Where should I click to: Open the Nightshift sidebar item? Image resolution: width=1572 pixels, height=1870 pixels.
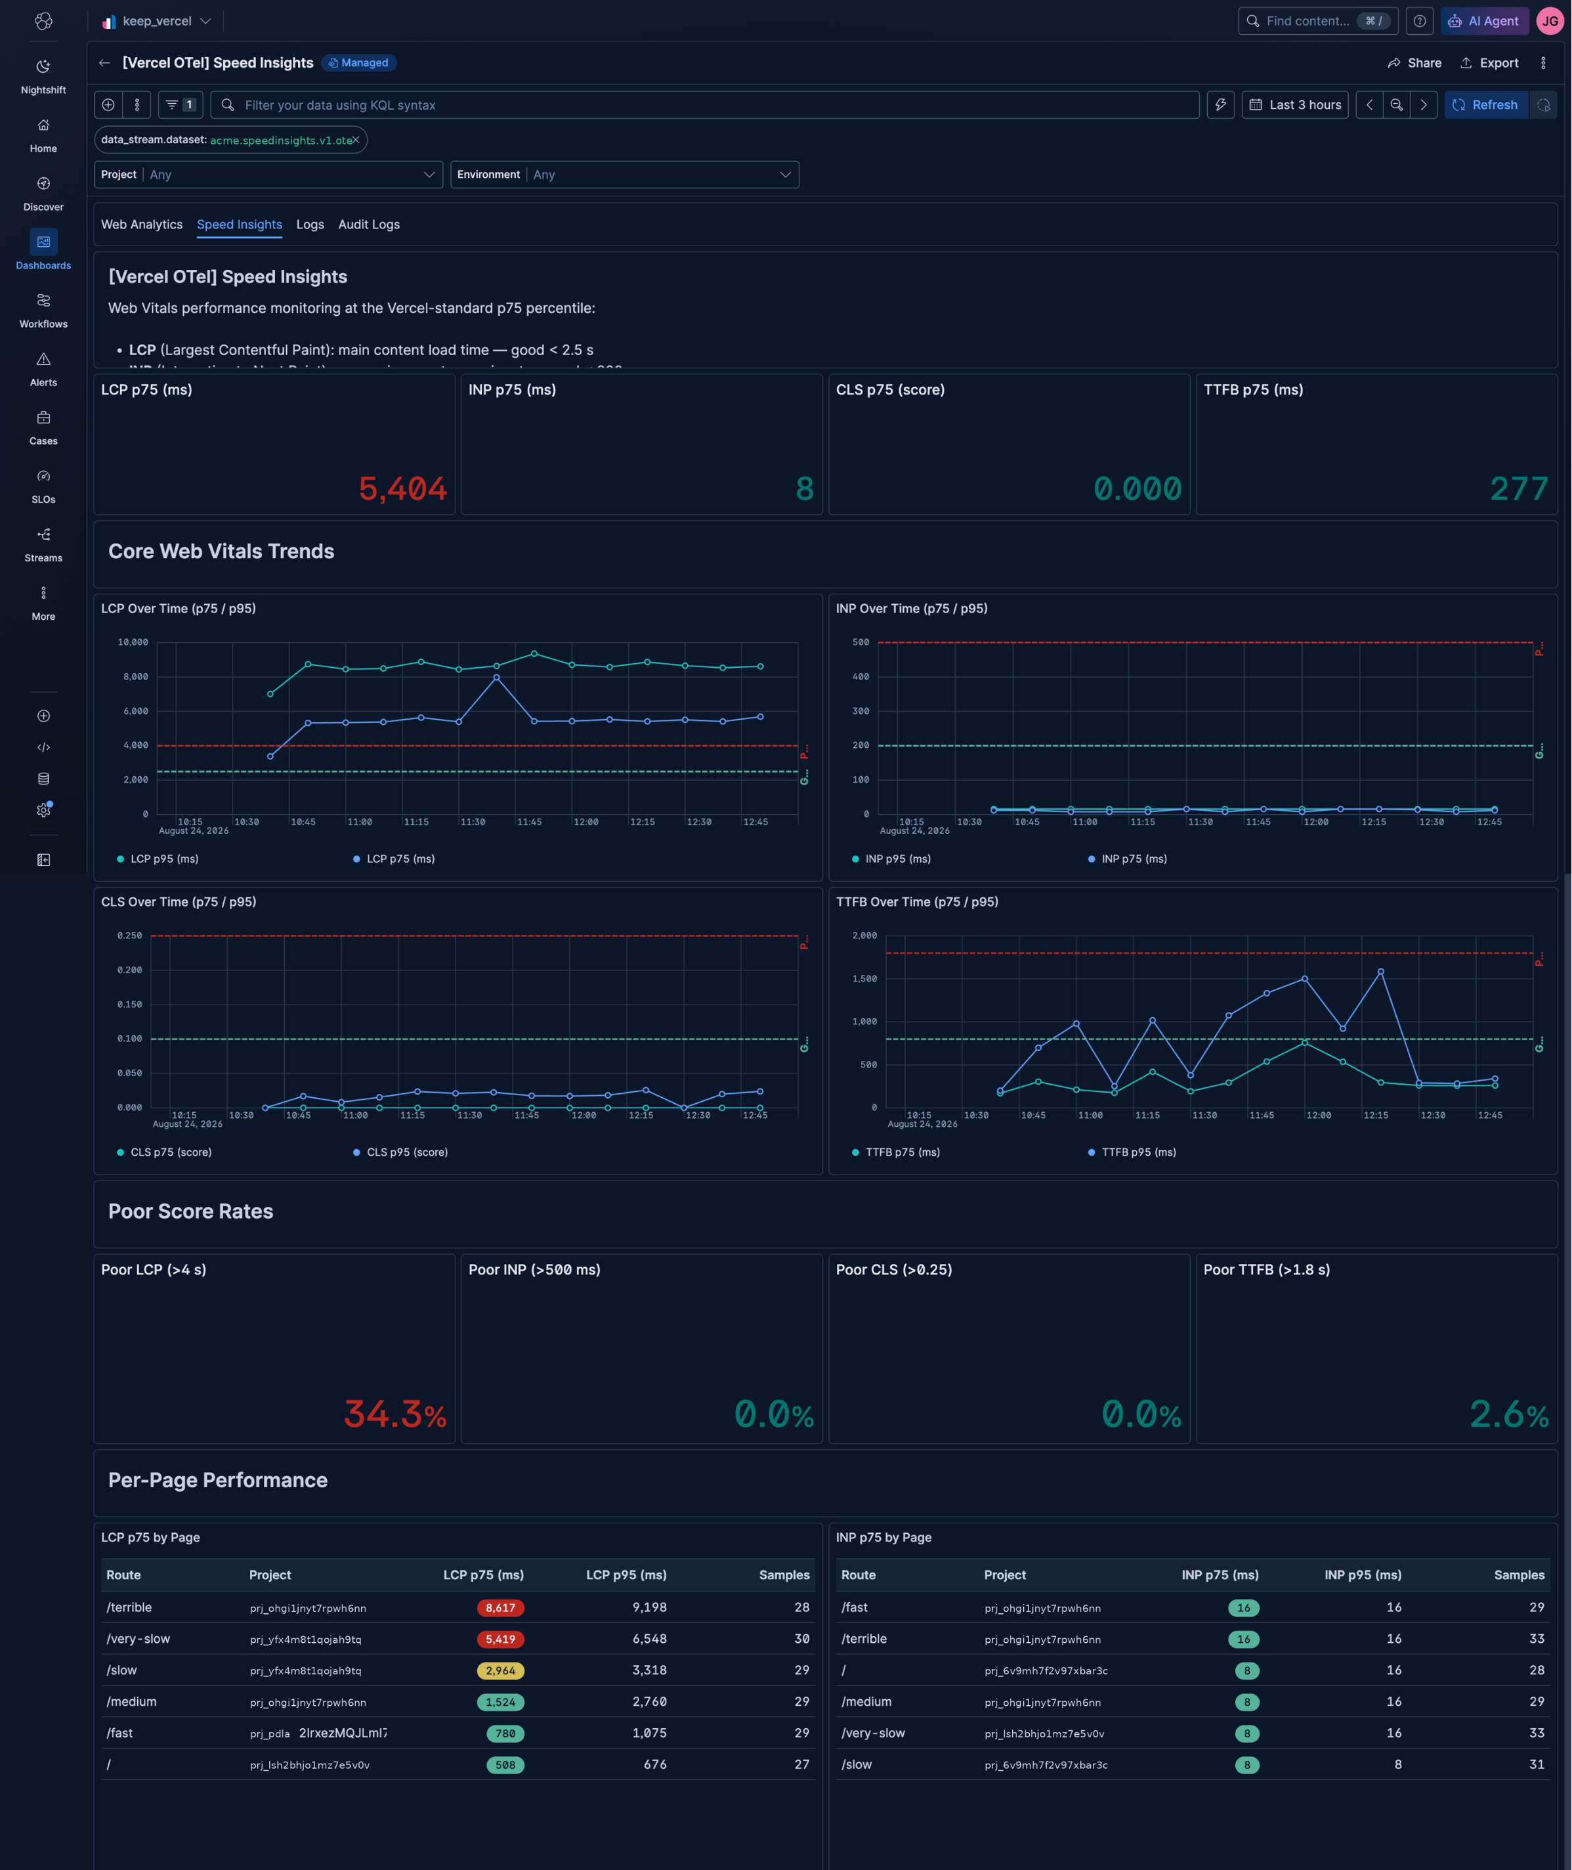point(43,77)
